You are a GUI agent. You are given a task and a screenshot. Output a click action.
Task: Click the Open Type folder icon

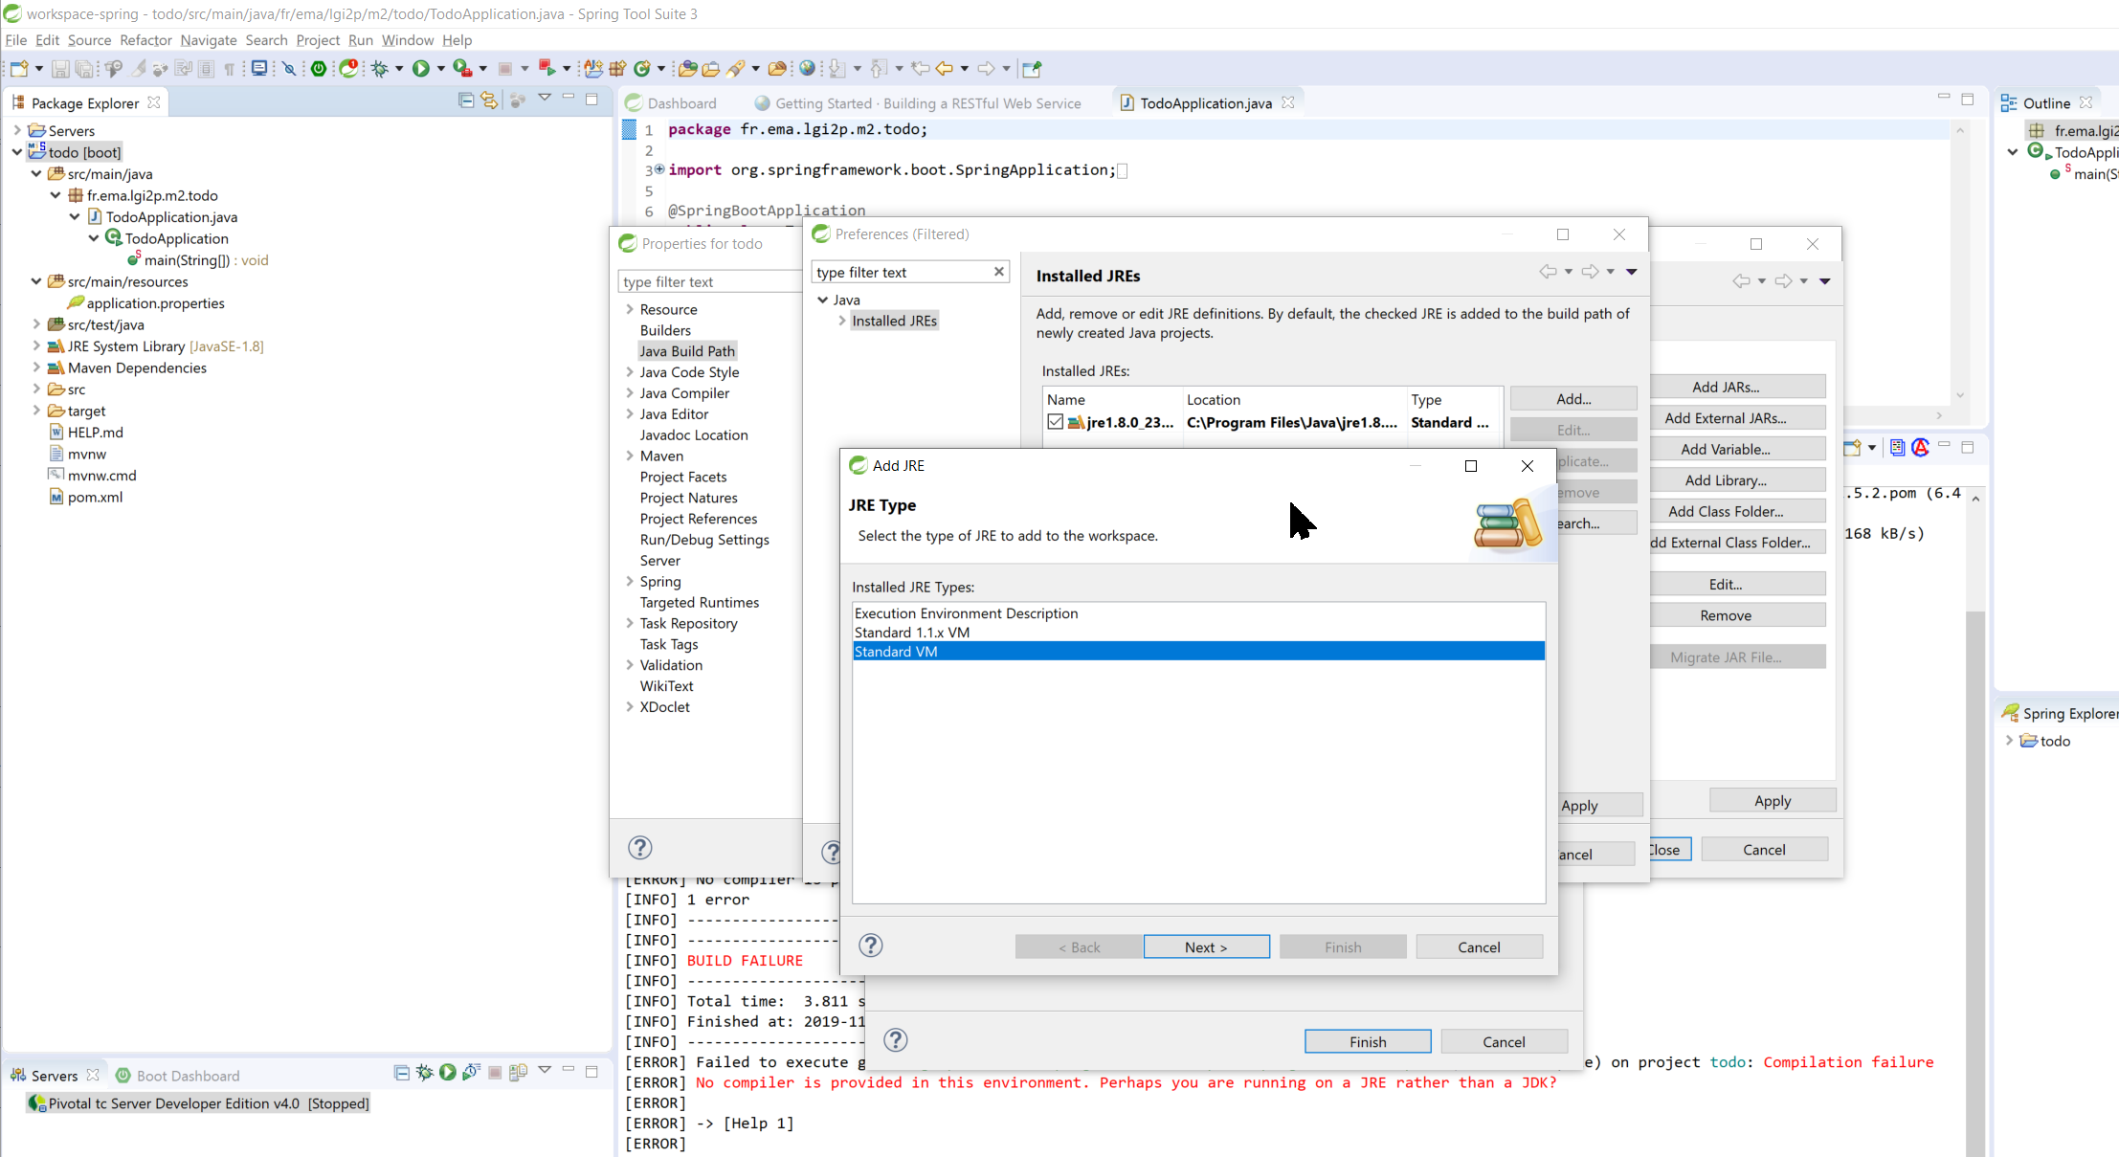pos(687,69)
